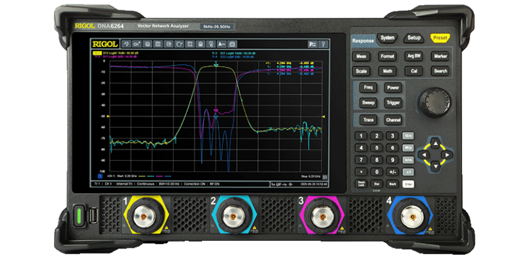Viewport: 528px width, 258px height.
Task: Hit the M/μ unit key
Action: [x=409, y=148]
